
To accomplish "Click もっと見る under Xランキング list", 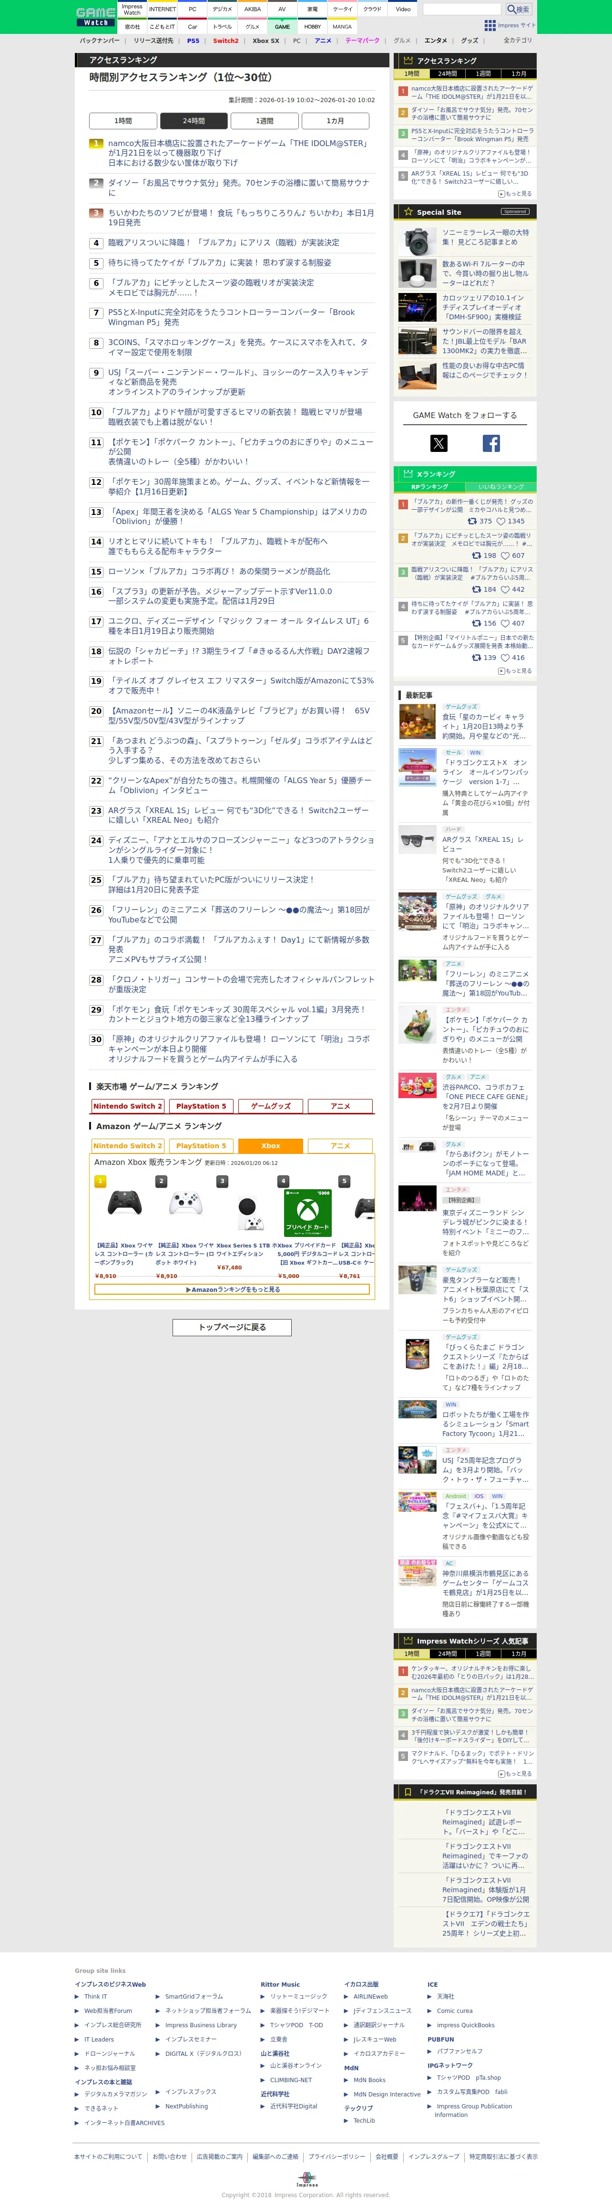I will coord(515,670).
